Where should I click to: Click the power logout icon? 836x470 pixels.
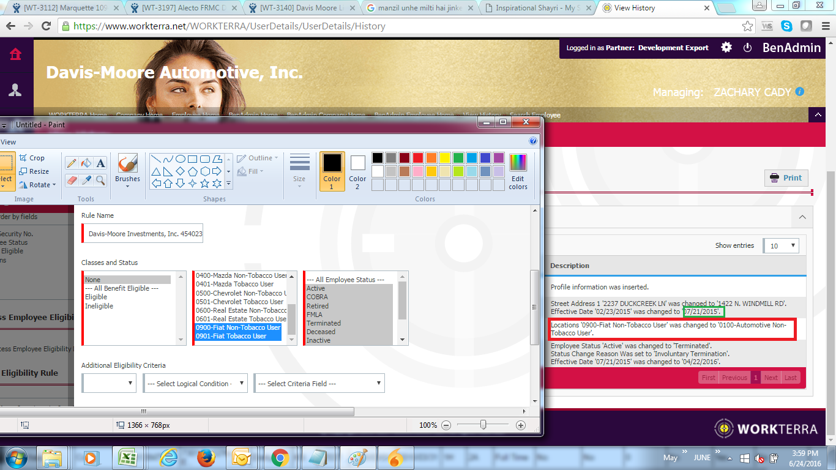point(747,47)
